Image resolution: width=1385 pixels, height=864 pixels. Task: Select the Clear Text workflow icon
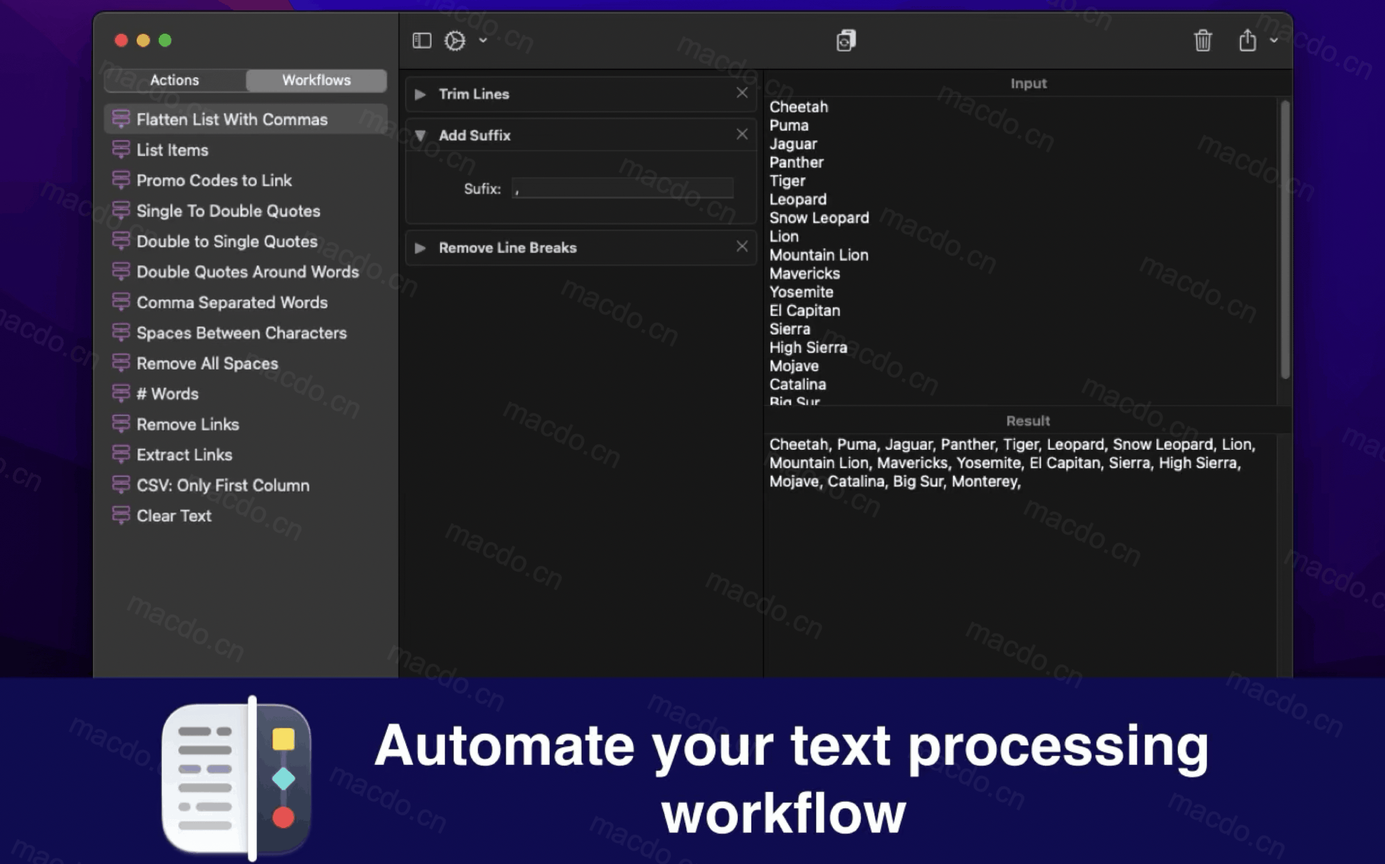[x=120, y=515]
